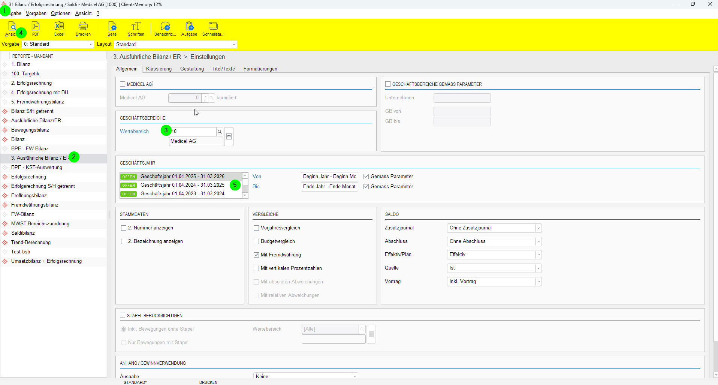Click the Wertebereich link label
Image resolution: width=718 pixels, height=385 pixels.
coord(134,132)
